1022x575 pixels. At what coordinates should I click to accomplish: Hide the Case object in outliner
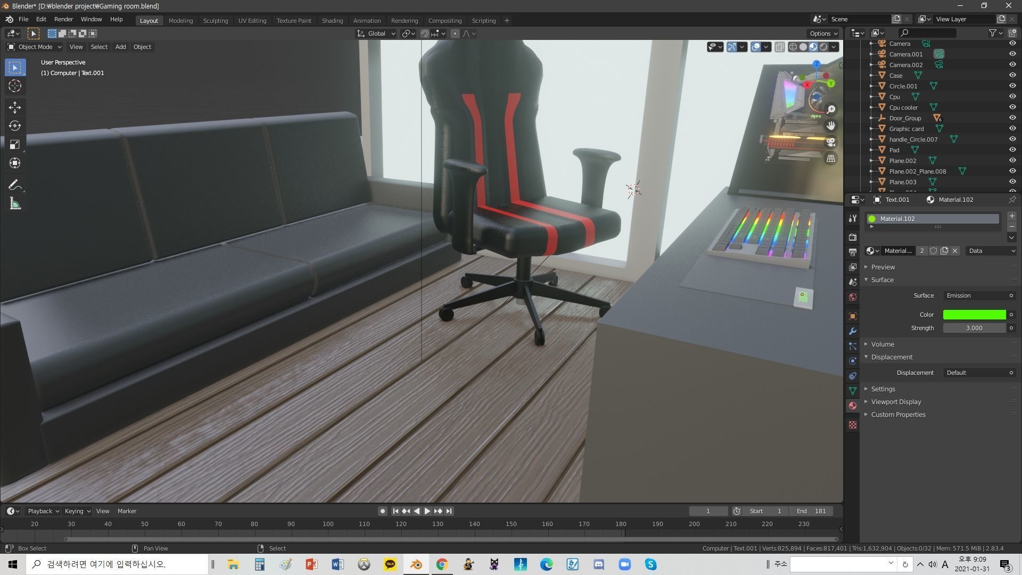pyautogui.click(x=1012, y=76)
